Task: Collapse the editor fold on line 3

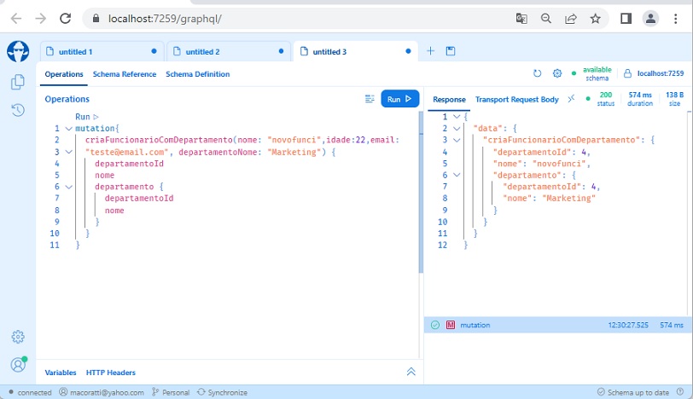Action: 68,152
